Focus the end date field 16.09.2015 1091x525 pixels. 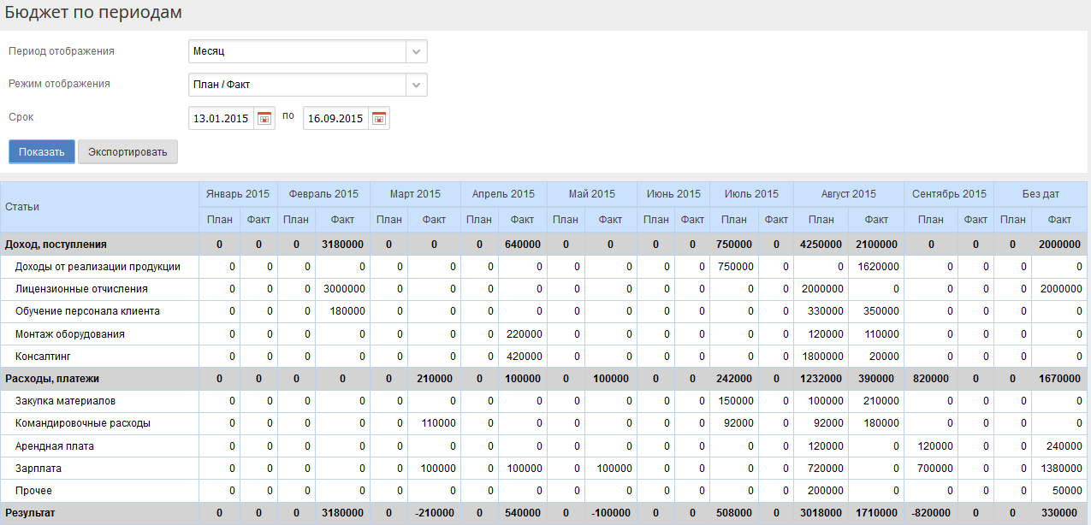(335, 119)
